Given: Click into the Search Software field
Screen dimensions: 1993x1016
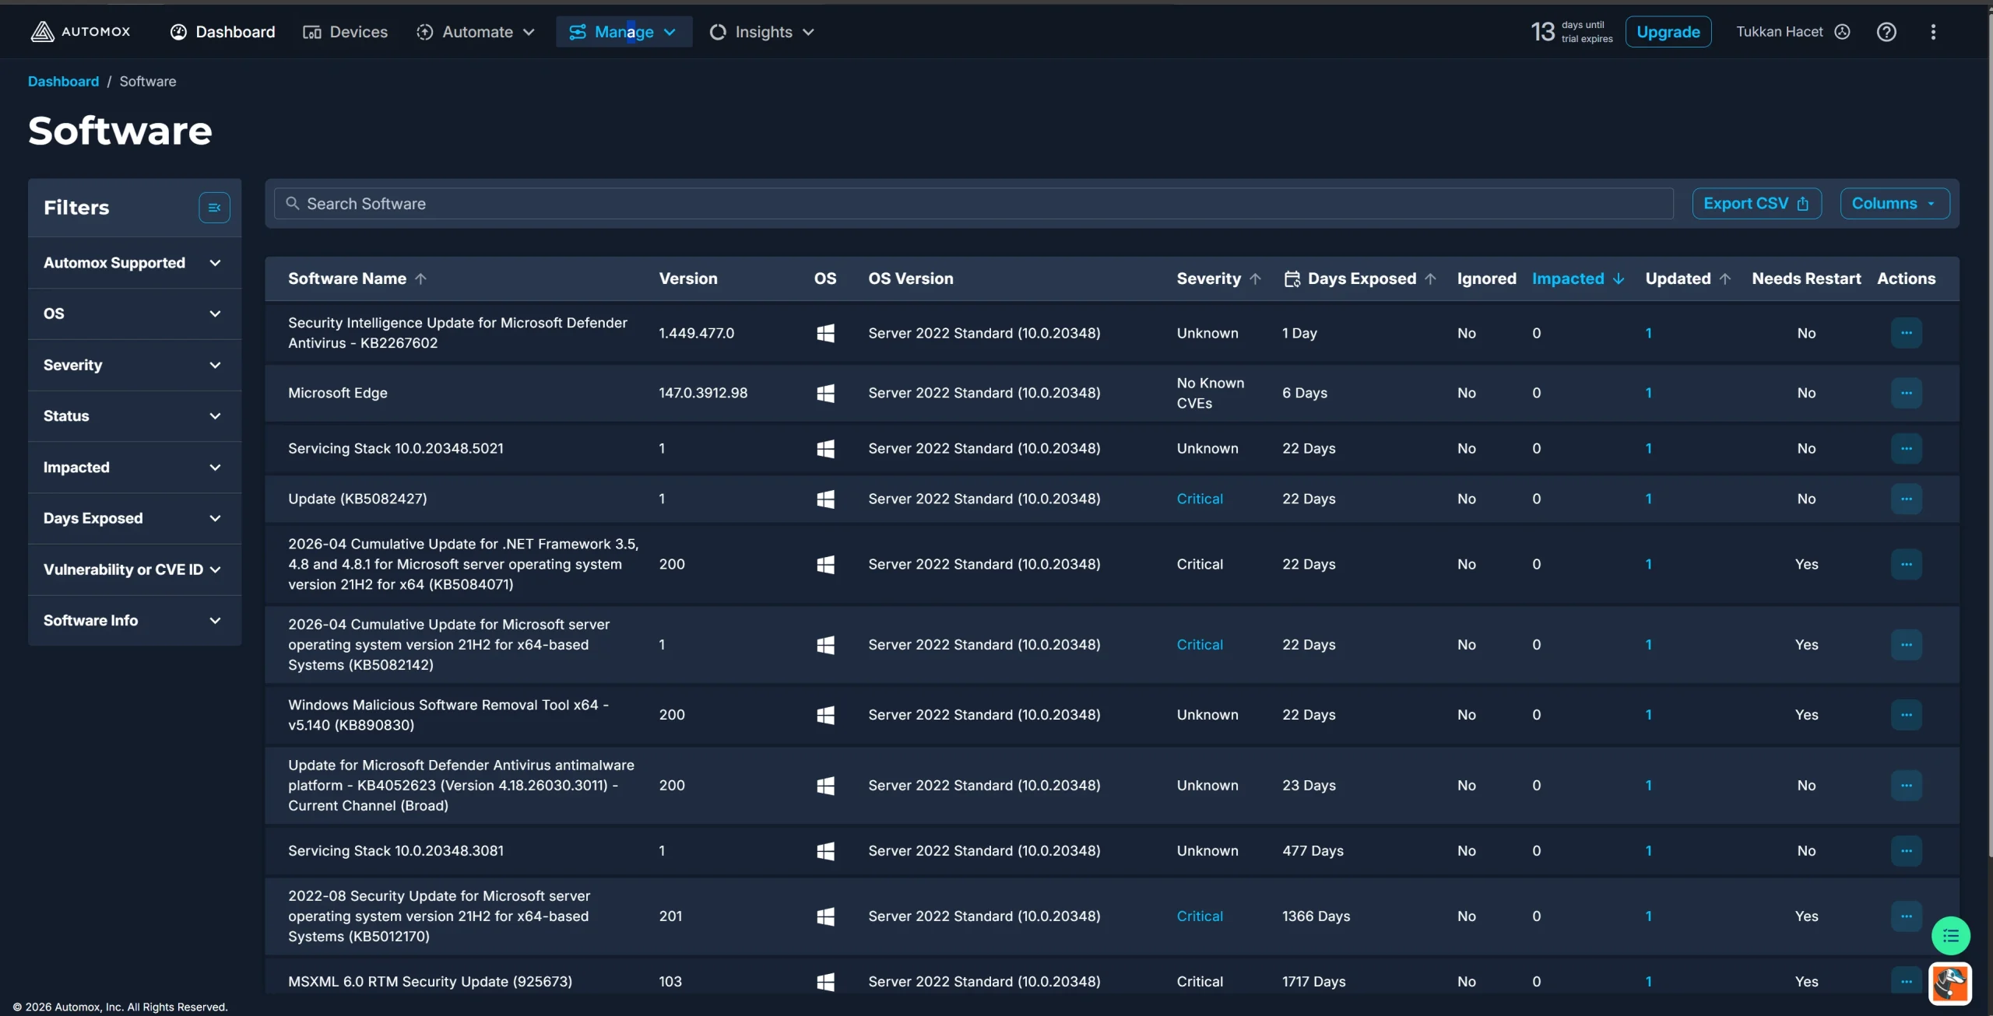Looking at the screenshot, I should pyautogui.click(x=973, y=203).
